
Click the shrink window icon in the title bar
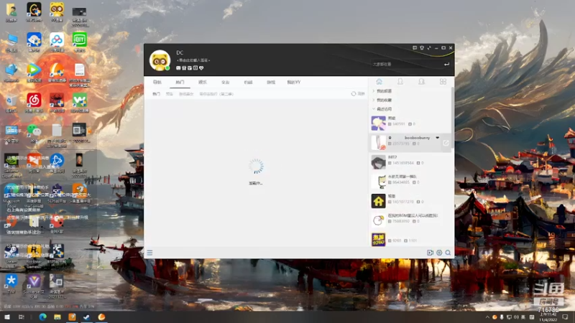pos(429,48)
